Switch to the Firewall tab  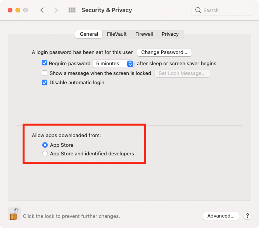144,34
